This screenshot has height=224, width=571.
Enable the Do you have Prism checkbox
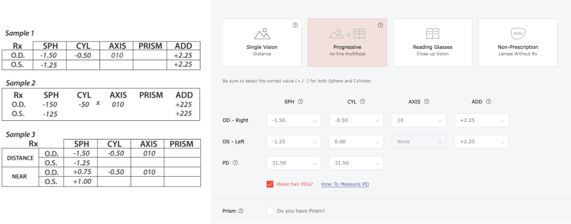[270, 211]
